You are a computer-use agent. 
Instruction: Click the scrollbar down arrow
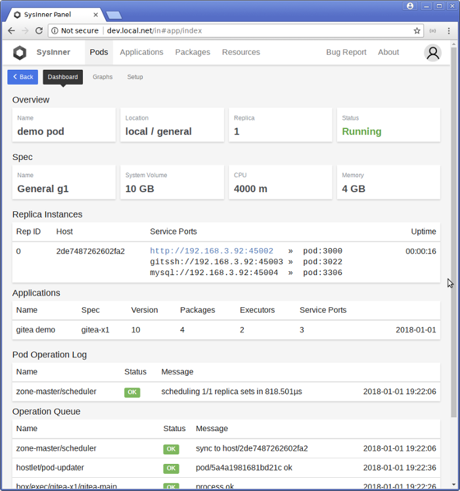[x=453, y=484]
